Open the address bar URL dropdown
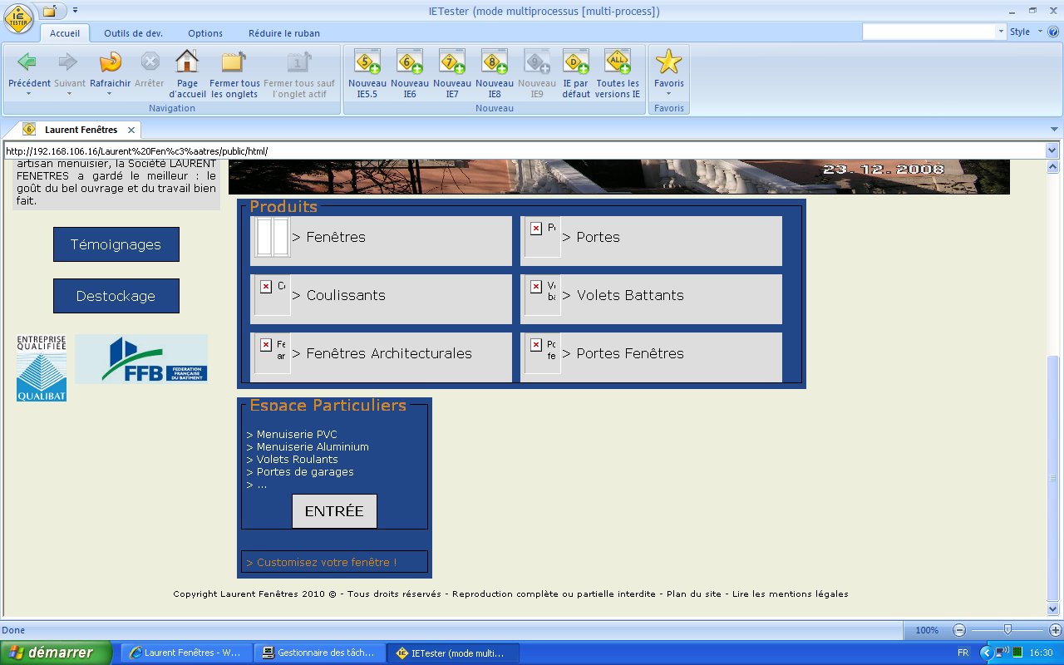The height and width of the screenshot is (665, 1064). coord(1052,150)
